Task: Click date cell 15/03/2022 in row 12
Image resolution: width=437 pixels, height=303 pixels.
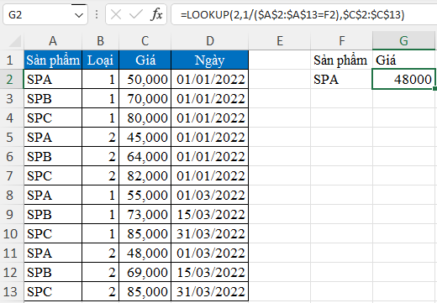Action: (210, 272)
